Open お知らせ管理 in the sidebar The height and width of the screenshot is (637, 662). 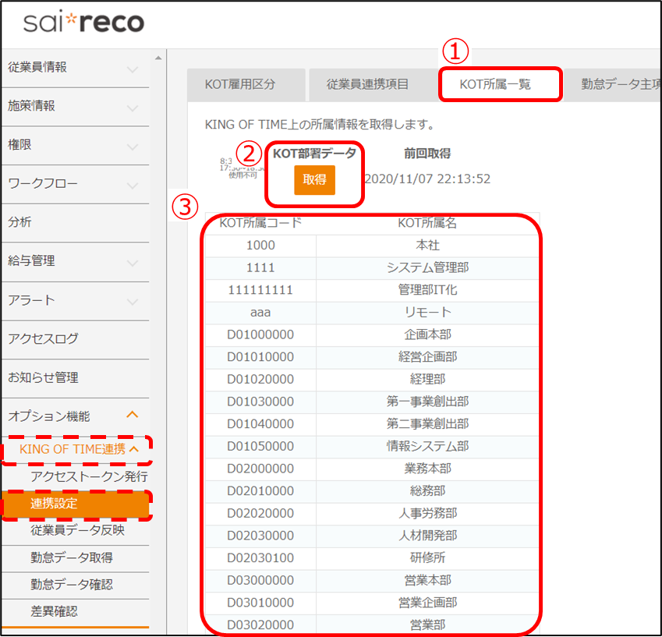pyautogui.click(x=75, y=377)
